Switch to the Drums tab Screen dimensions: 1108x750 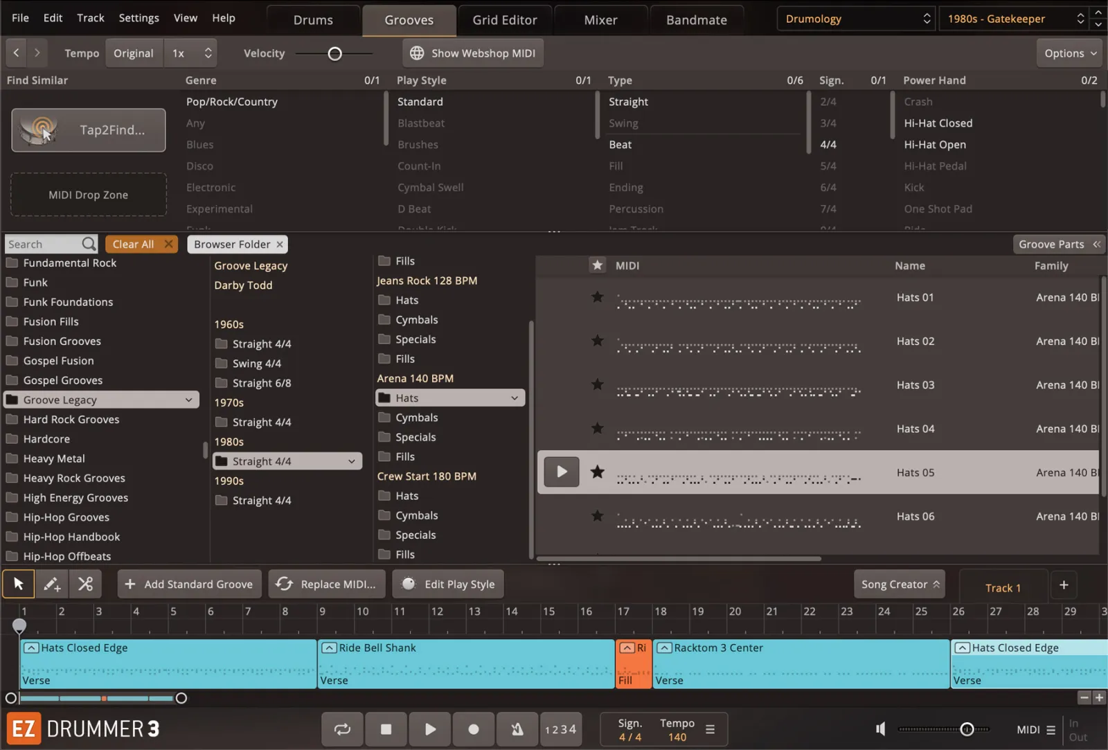point(313,20)
